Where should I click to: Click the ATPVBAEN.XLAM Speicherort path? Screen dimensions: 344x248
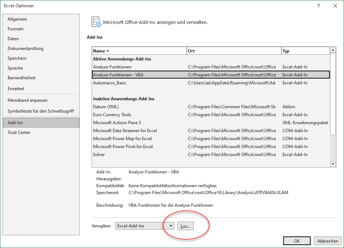coord(208,193)
